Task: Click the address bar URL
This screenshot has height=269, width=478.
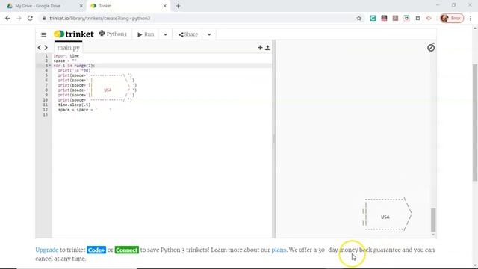Action: pyautogui.click(x=99, y=18)
